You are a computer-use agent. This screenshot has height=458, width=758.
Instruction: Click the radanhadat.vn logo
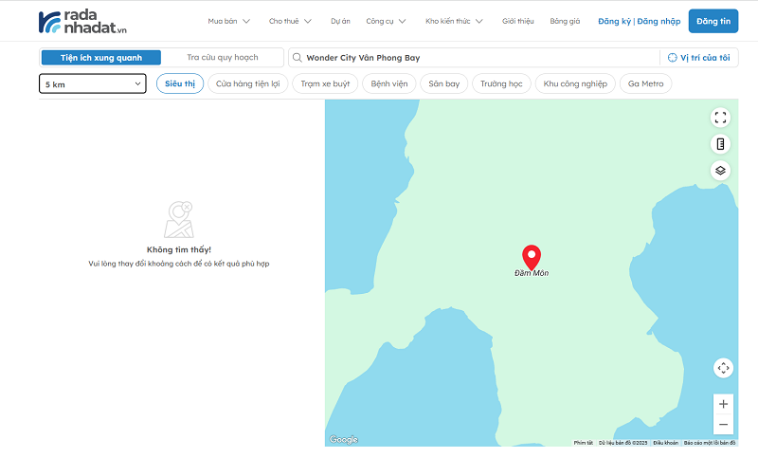82,22
